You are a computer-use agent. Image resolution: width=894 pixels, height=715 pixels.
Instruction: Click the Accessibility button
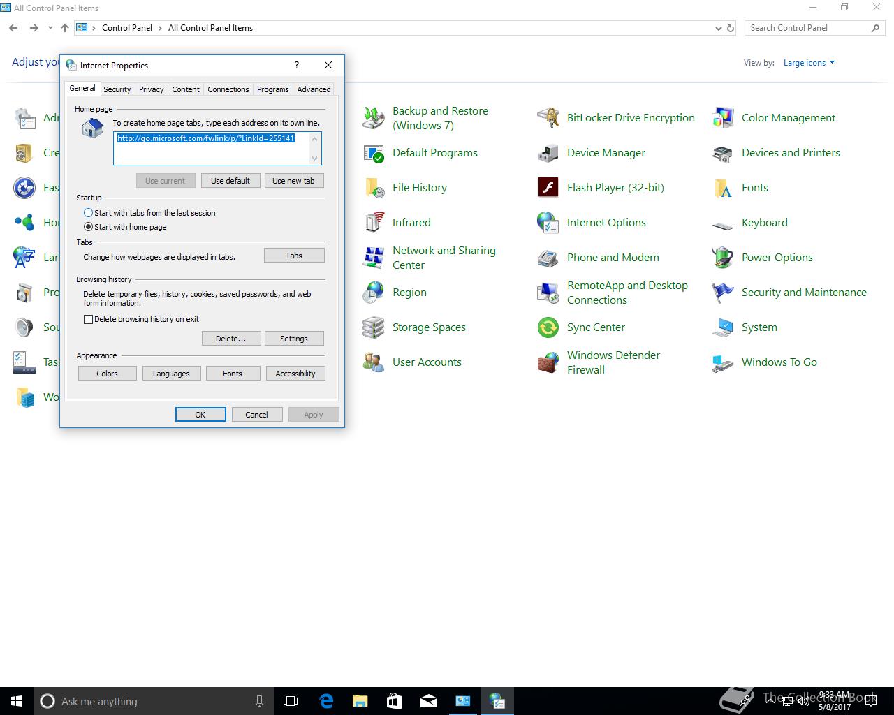pyautogui.click(x=295, y=374)
